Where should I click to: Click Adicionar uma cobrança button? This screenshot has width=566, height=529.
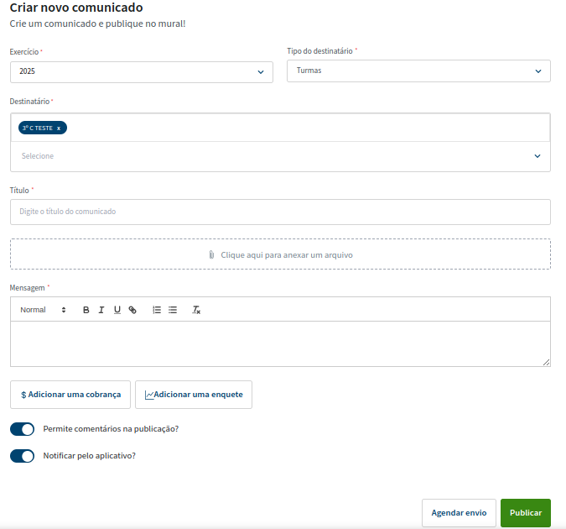tap(70, 395)
